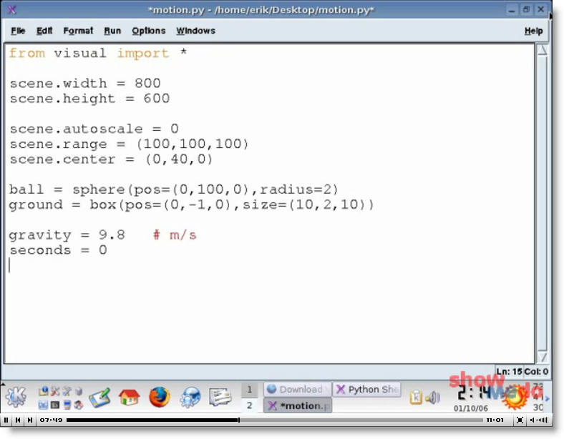
Task: Click the 01/10/06 date on the panel
Action: pyautogui.click(x=470, y=408)
